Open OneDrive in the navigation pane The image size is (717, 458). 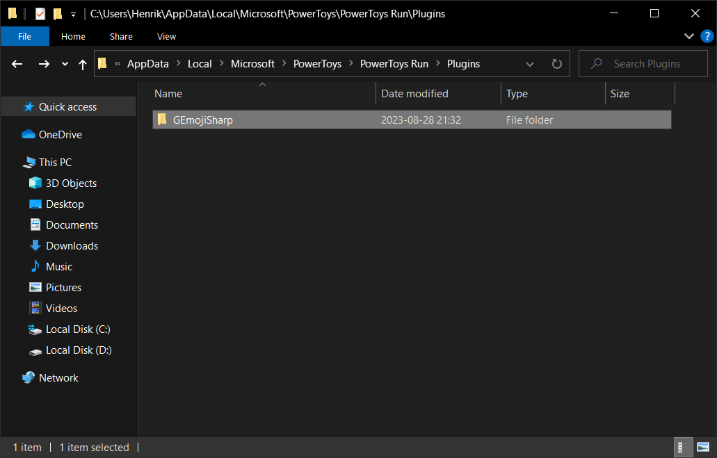61,135
